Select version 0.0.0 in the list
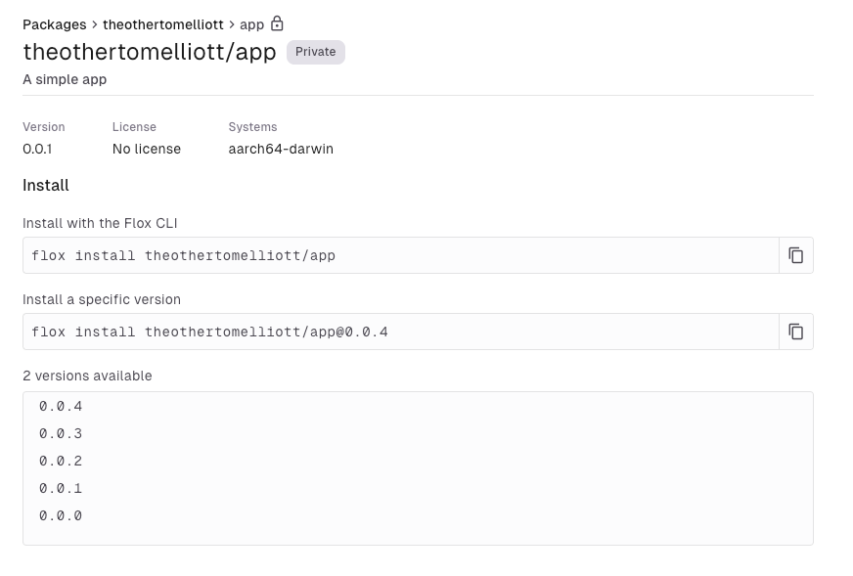This screenshot has height=576, width=853. click(61, 515)
